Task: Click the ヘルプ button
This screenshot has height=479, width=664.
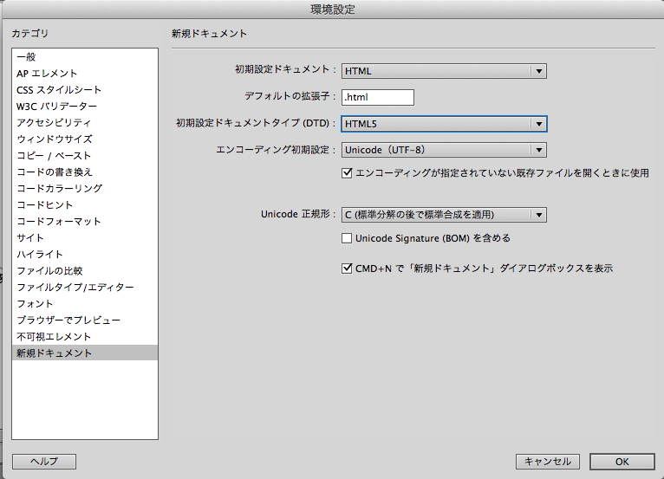Action: coord(44,462)
